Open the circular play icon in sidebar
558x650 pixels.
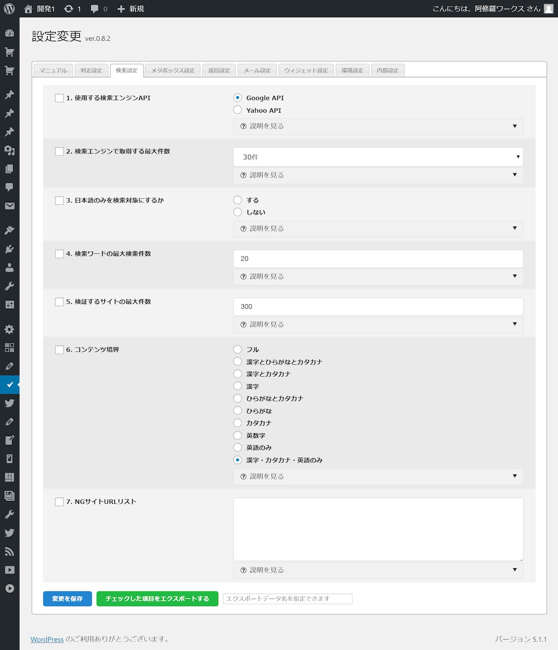click(9, 588)
